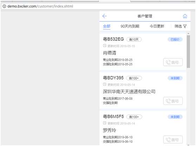The width and height of the screenshot is (196, 146).
Task: Click clock icon under 粤B532EG
Action: (105, 46)
